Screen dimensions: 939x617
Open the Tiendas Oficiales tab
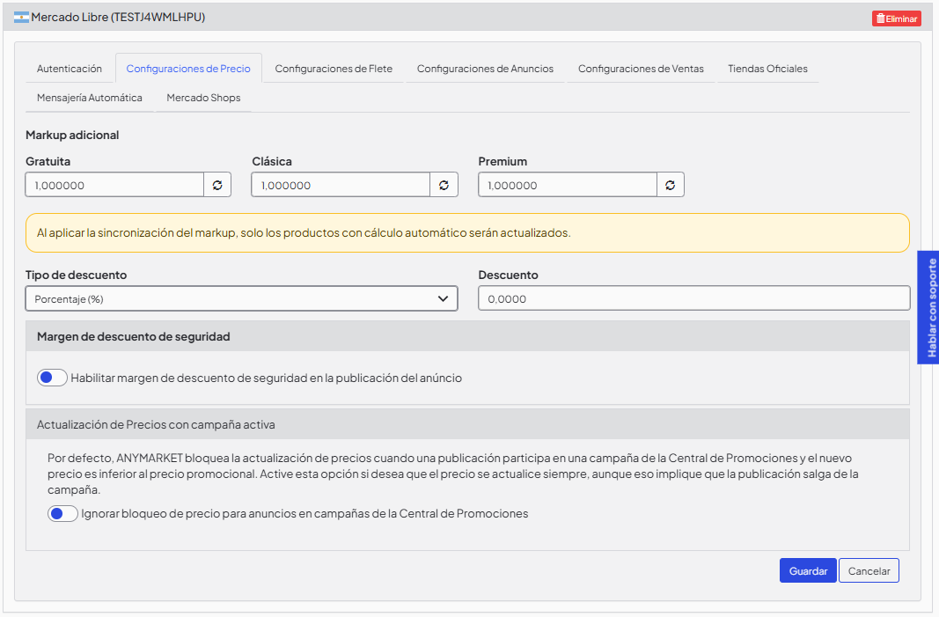coord(767,69)
